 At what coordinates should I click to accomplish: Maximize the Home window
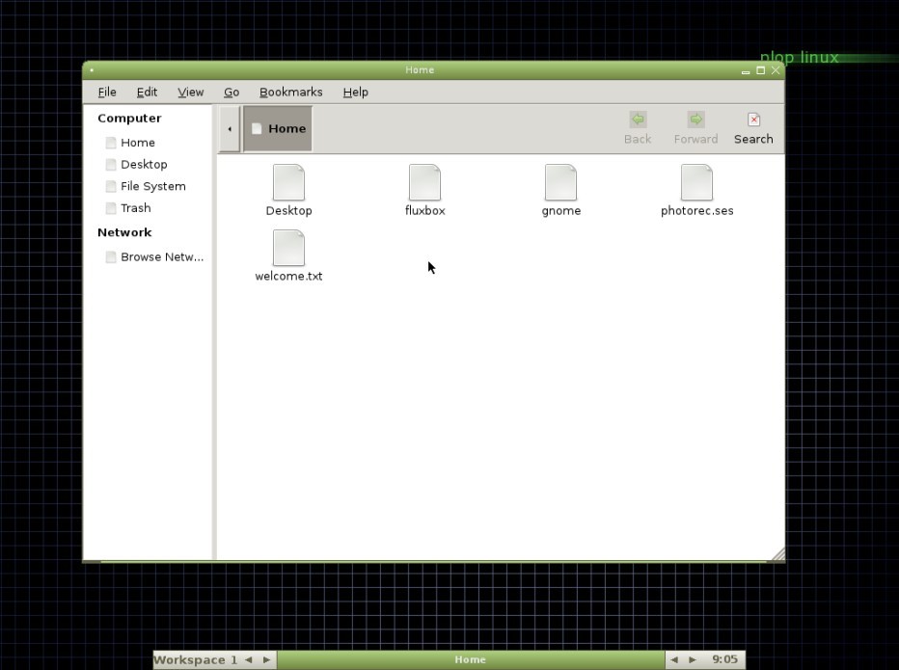pos(761,70)
